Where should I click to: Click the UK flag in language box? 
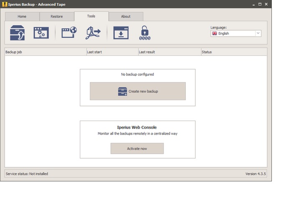point(215,34)
